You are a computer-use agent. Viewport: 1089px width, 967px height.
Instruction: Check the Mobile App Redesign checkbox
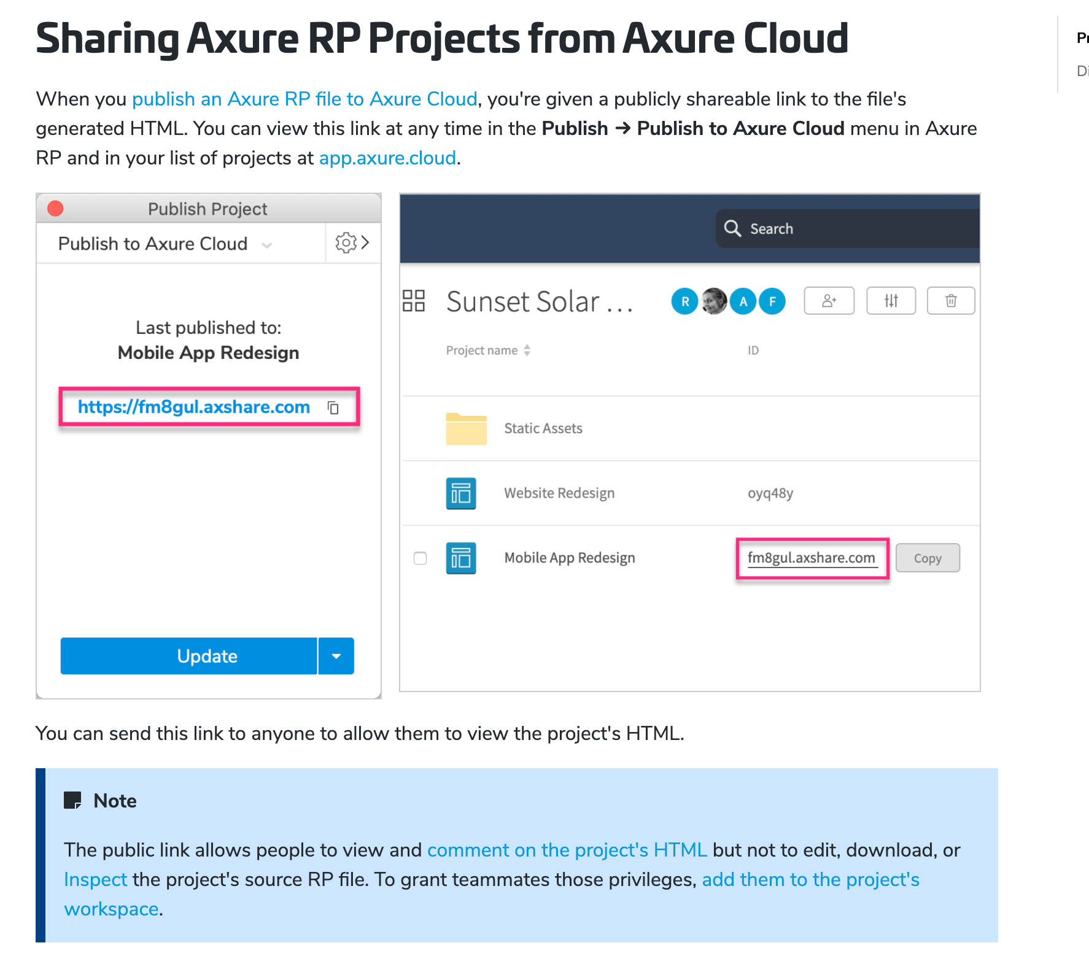(x=420, y=558)
